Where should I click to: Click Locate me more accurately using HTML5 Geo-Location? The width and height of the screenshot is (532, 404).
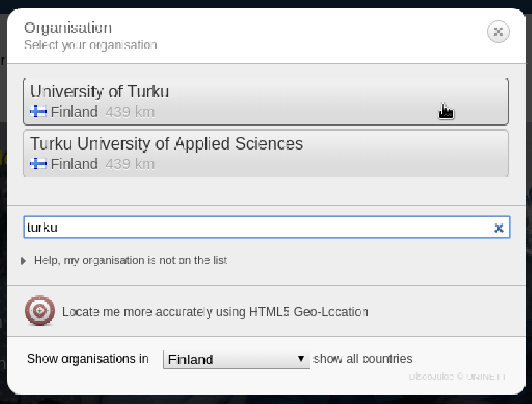(215, 312)
